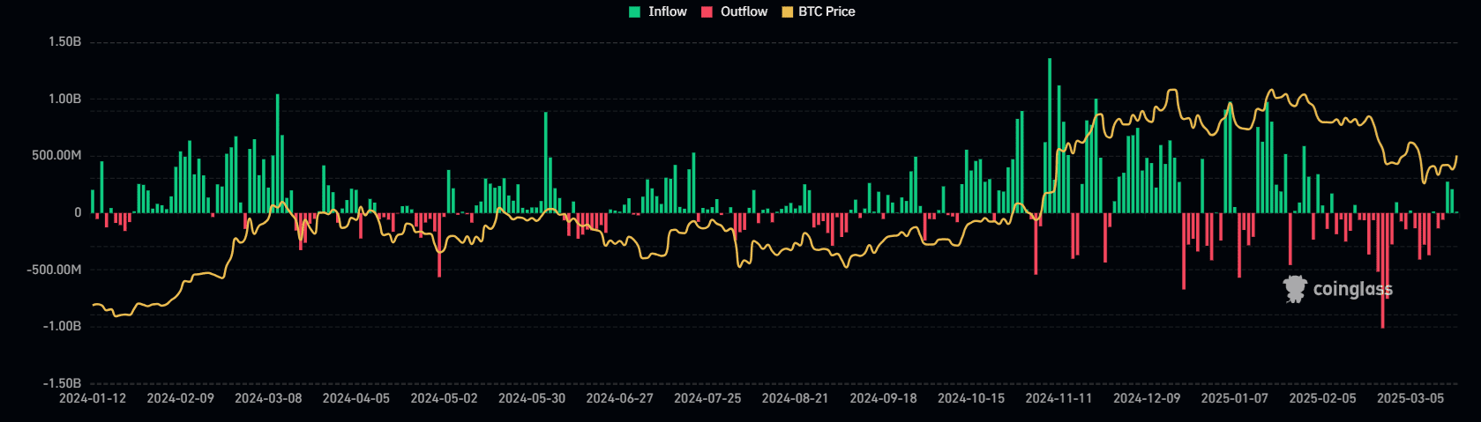Image resolution: width=1481 pixels, height=422 pixels.
Task: Click the 2024-05-30 date on x-axis
Action: tap(532, 398)
